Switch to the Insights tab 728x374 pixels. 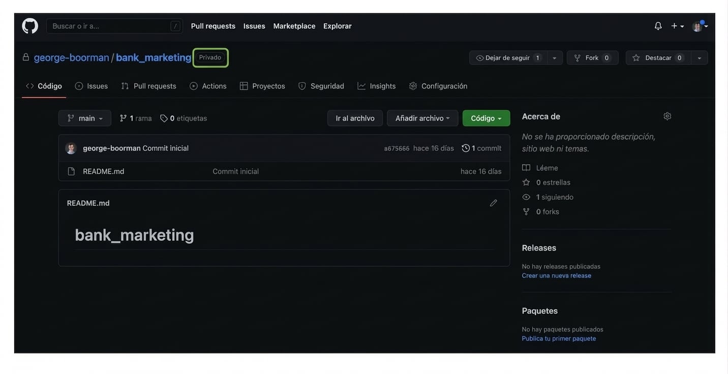point(377,86)
